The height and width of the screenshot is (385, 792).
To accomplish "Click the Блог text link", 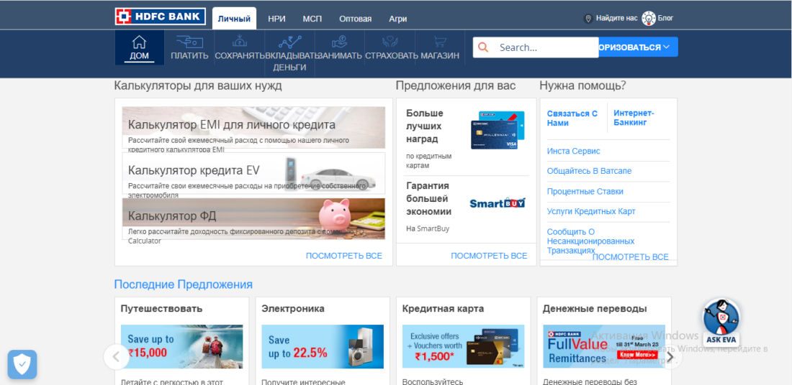I will pyautogui.click(x=665, y=19).
